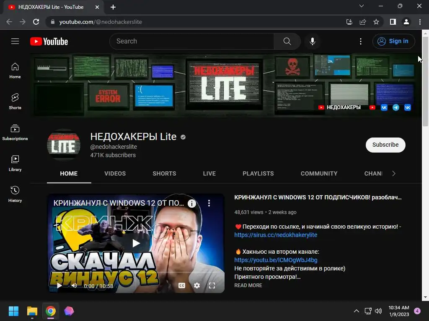Open Subscriptions in sidebar

pyautogui.click(x=15, y=132)
